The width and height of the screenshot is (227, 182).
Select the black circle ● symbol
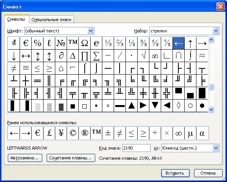[202, 106]
